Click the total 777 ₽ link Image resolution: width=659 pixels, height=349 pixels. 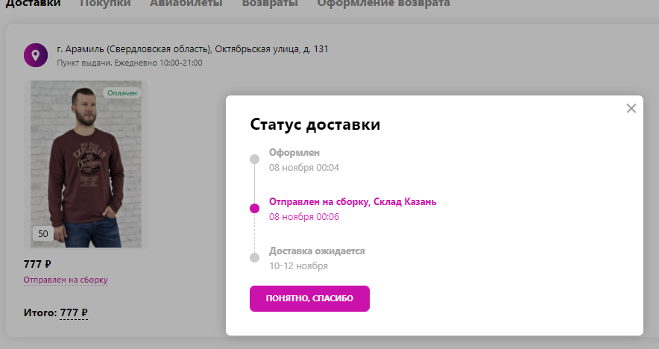pyautogui.click(x=74, y=313)
